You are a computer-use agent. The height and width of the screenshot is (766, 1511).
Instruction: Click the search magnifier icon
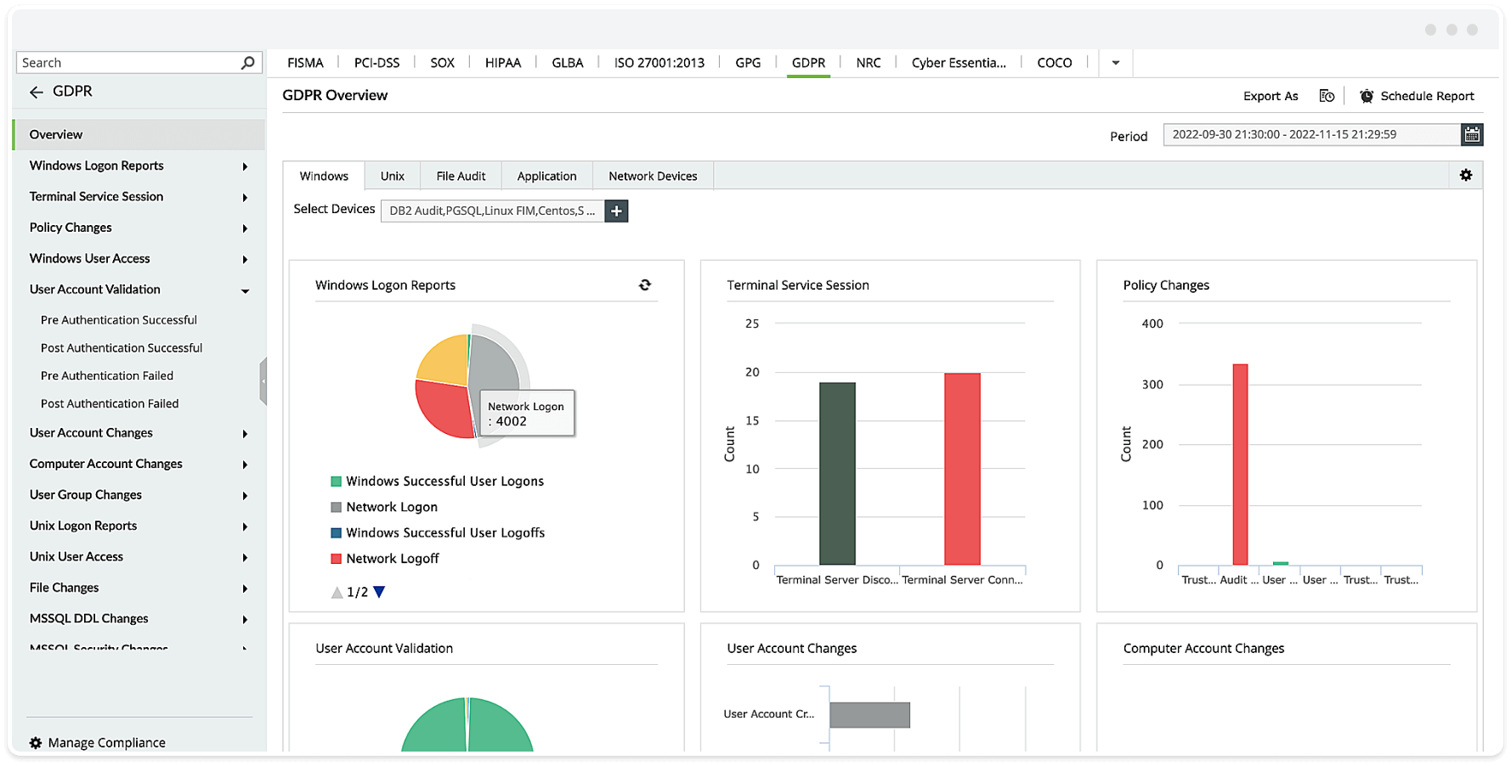pyautogui.click(x=247, y=63)
